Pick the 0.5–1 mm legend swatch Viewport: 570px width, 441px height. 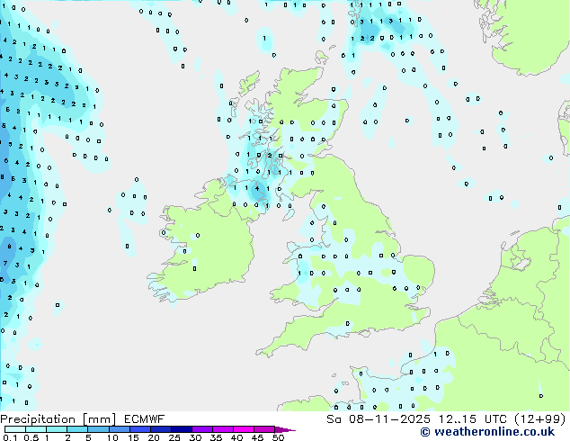click(x=36, y=429)
